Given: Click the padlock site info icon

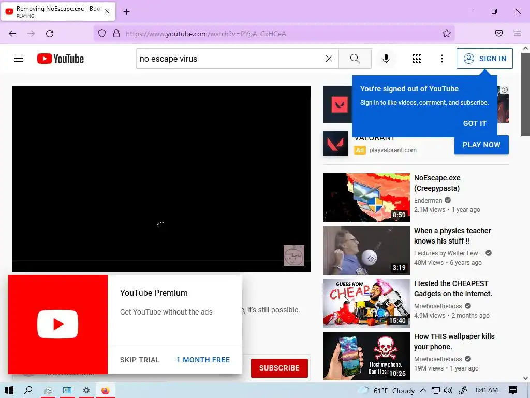Looking at the screenshot, I should [116, 34].
